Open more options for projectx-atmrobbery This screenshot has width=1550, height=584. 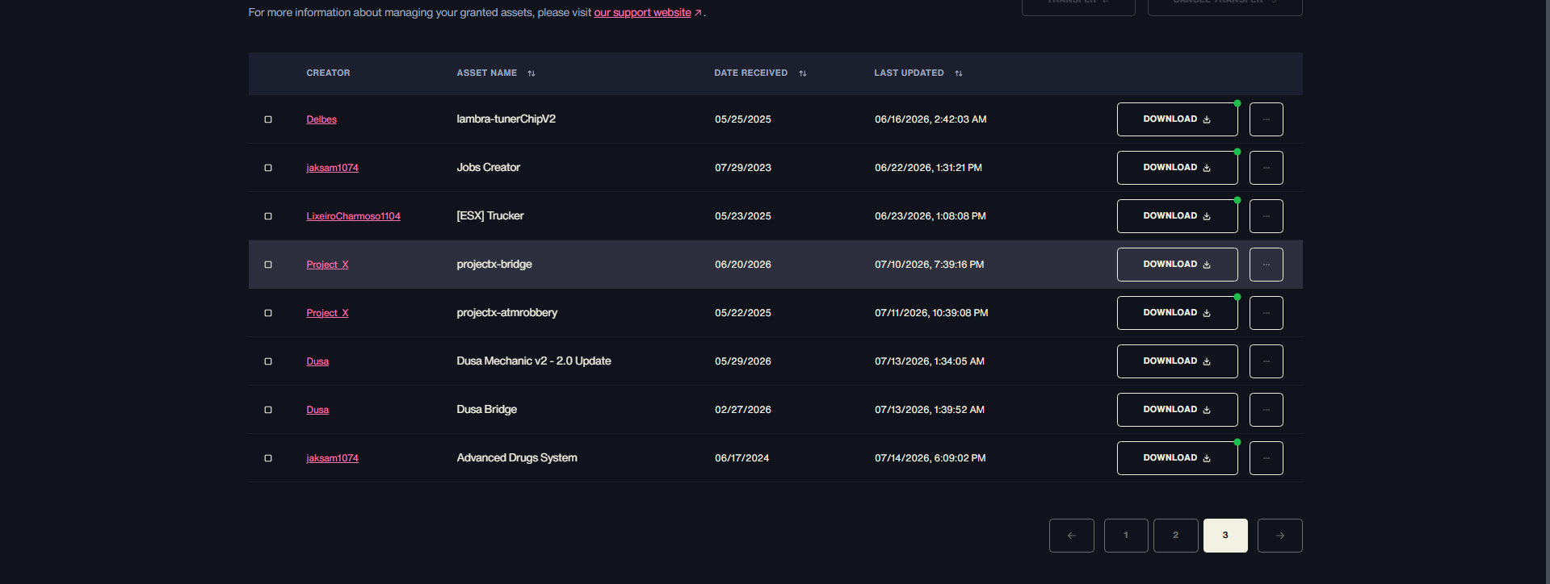[1266, 313]
